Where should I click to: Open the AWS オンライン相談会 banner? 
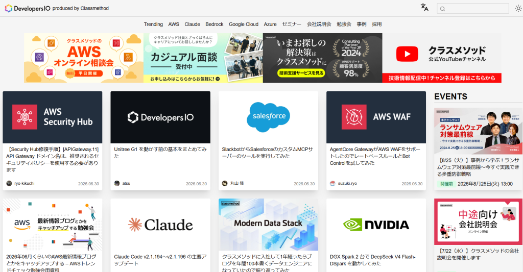pyautogui.click(x=84, y=58)
